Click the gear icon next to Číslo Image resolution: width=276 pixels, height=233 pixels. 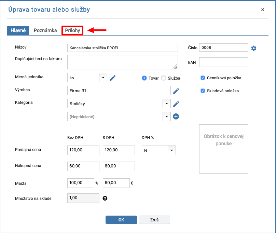253,48
